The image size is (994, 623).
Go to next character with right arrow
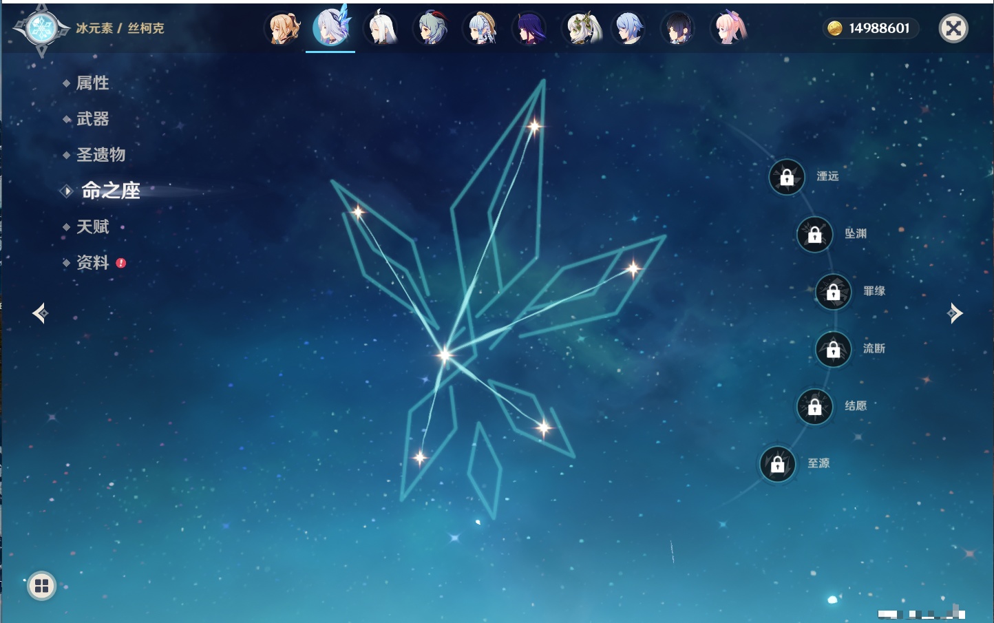click(955, 313)
